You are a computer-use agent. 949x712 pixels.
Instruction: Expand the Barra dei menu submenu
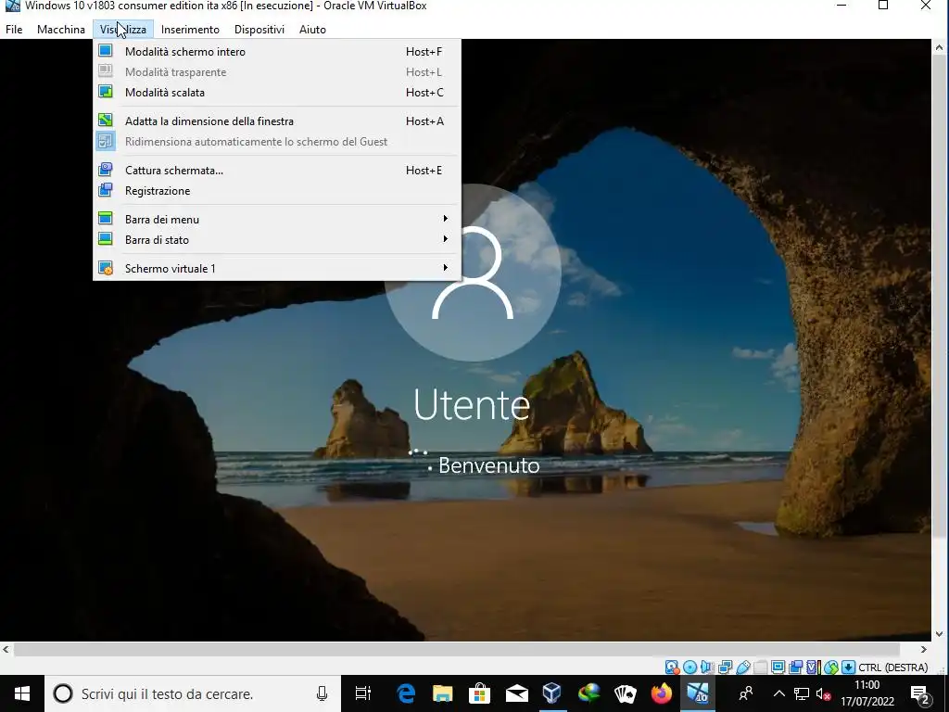(x=276, y=219)
